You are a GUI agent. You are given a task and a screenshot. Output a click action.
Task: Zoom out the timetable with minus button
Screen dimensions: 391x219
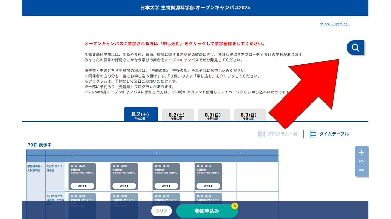pyautogui.click(x=361, y=170)
